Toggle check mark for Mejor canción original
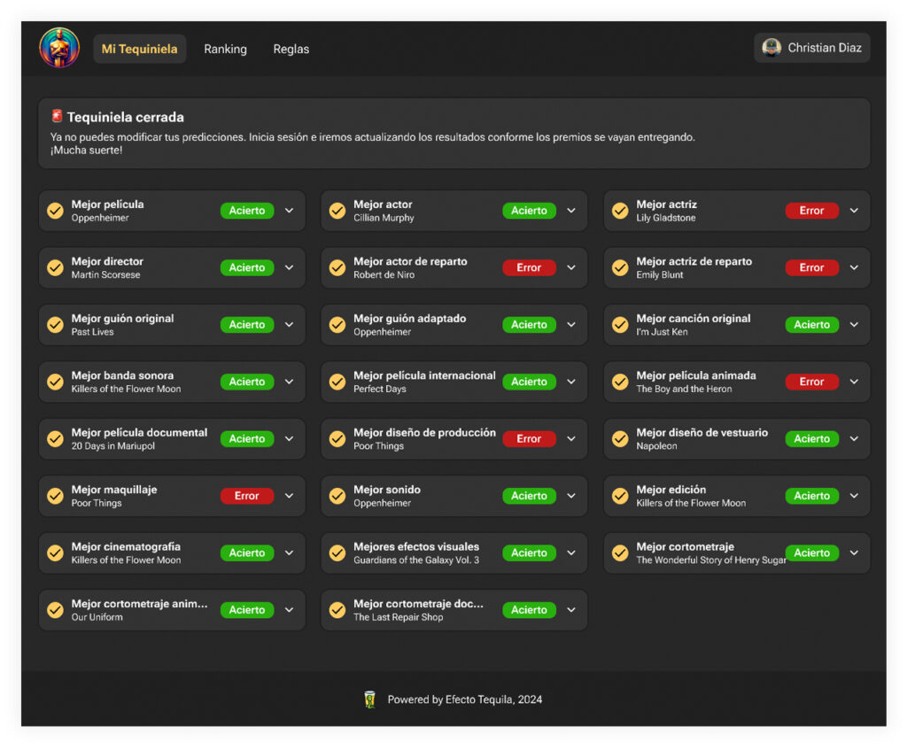 pos(620,325)
